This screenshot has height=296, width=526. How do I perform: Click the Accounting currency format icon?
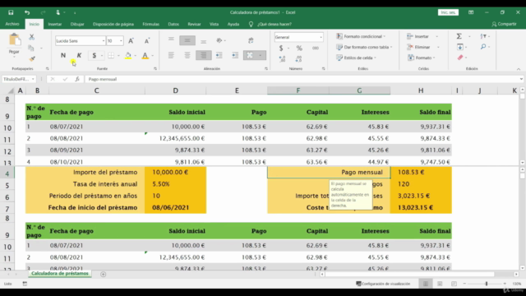point(281,49)
